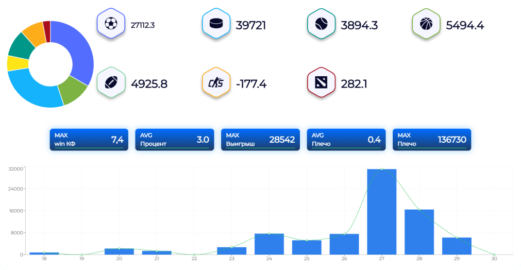Screen dimensions: 521x270
Task: Select the basketball sport icon
Action: 426,24
